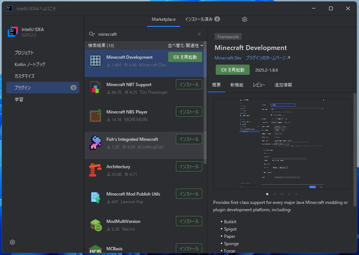The width and height of the screenshot is (359, 255).
Task: Switch to the レビュー tab
Action: click(x=259, y=85)
